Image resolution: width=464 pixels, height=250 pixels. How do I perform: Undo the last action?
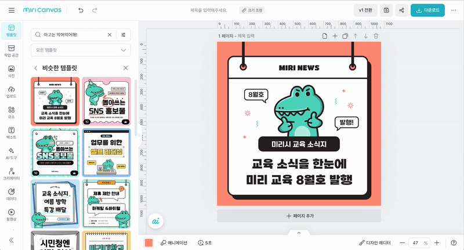81,10
